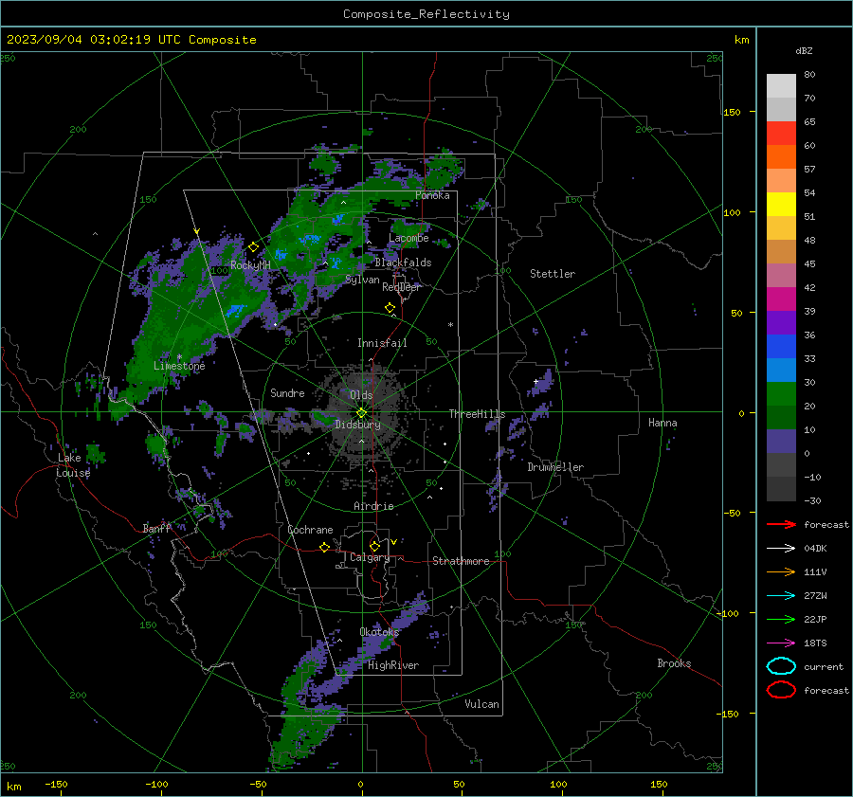Click the Blackfalds label

pyautogui.click(x=403, y=263)
